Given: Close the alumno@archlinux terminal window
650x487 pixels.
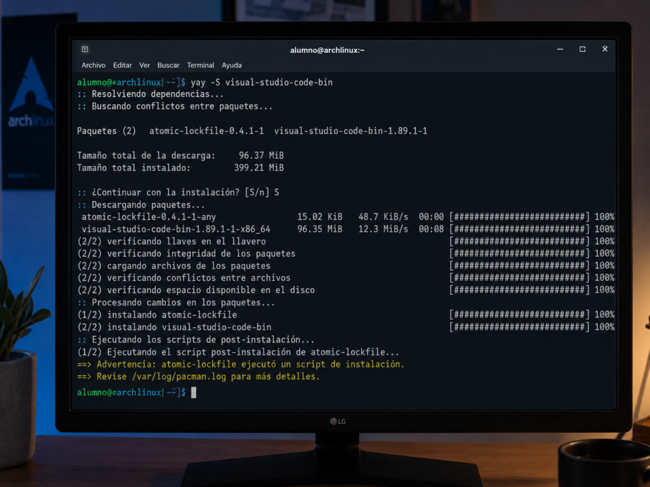Looking at the screenshot, I should tap(605, 49).
